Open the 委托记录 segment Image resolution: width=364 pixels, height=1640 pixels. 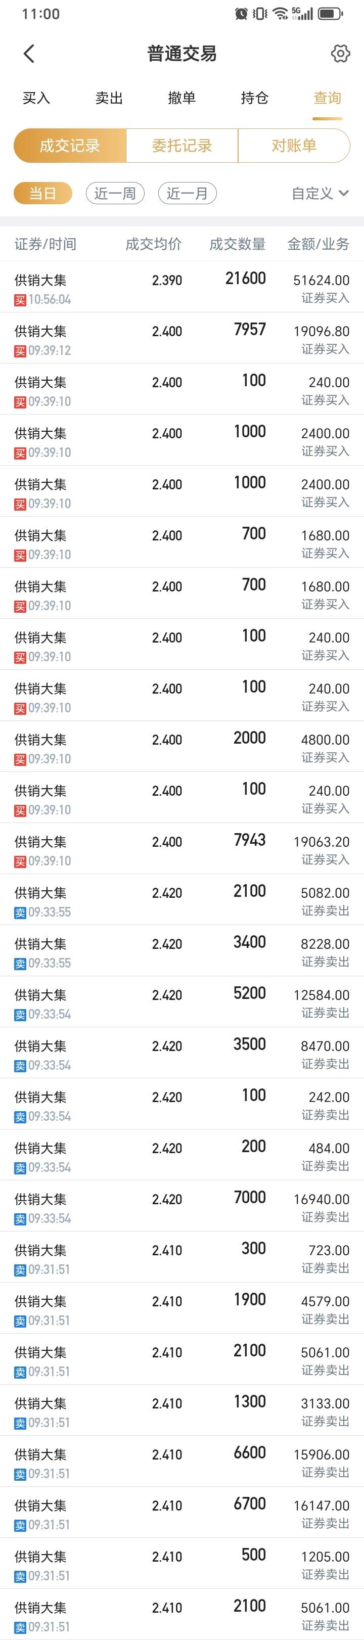point(182,146)
